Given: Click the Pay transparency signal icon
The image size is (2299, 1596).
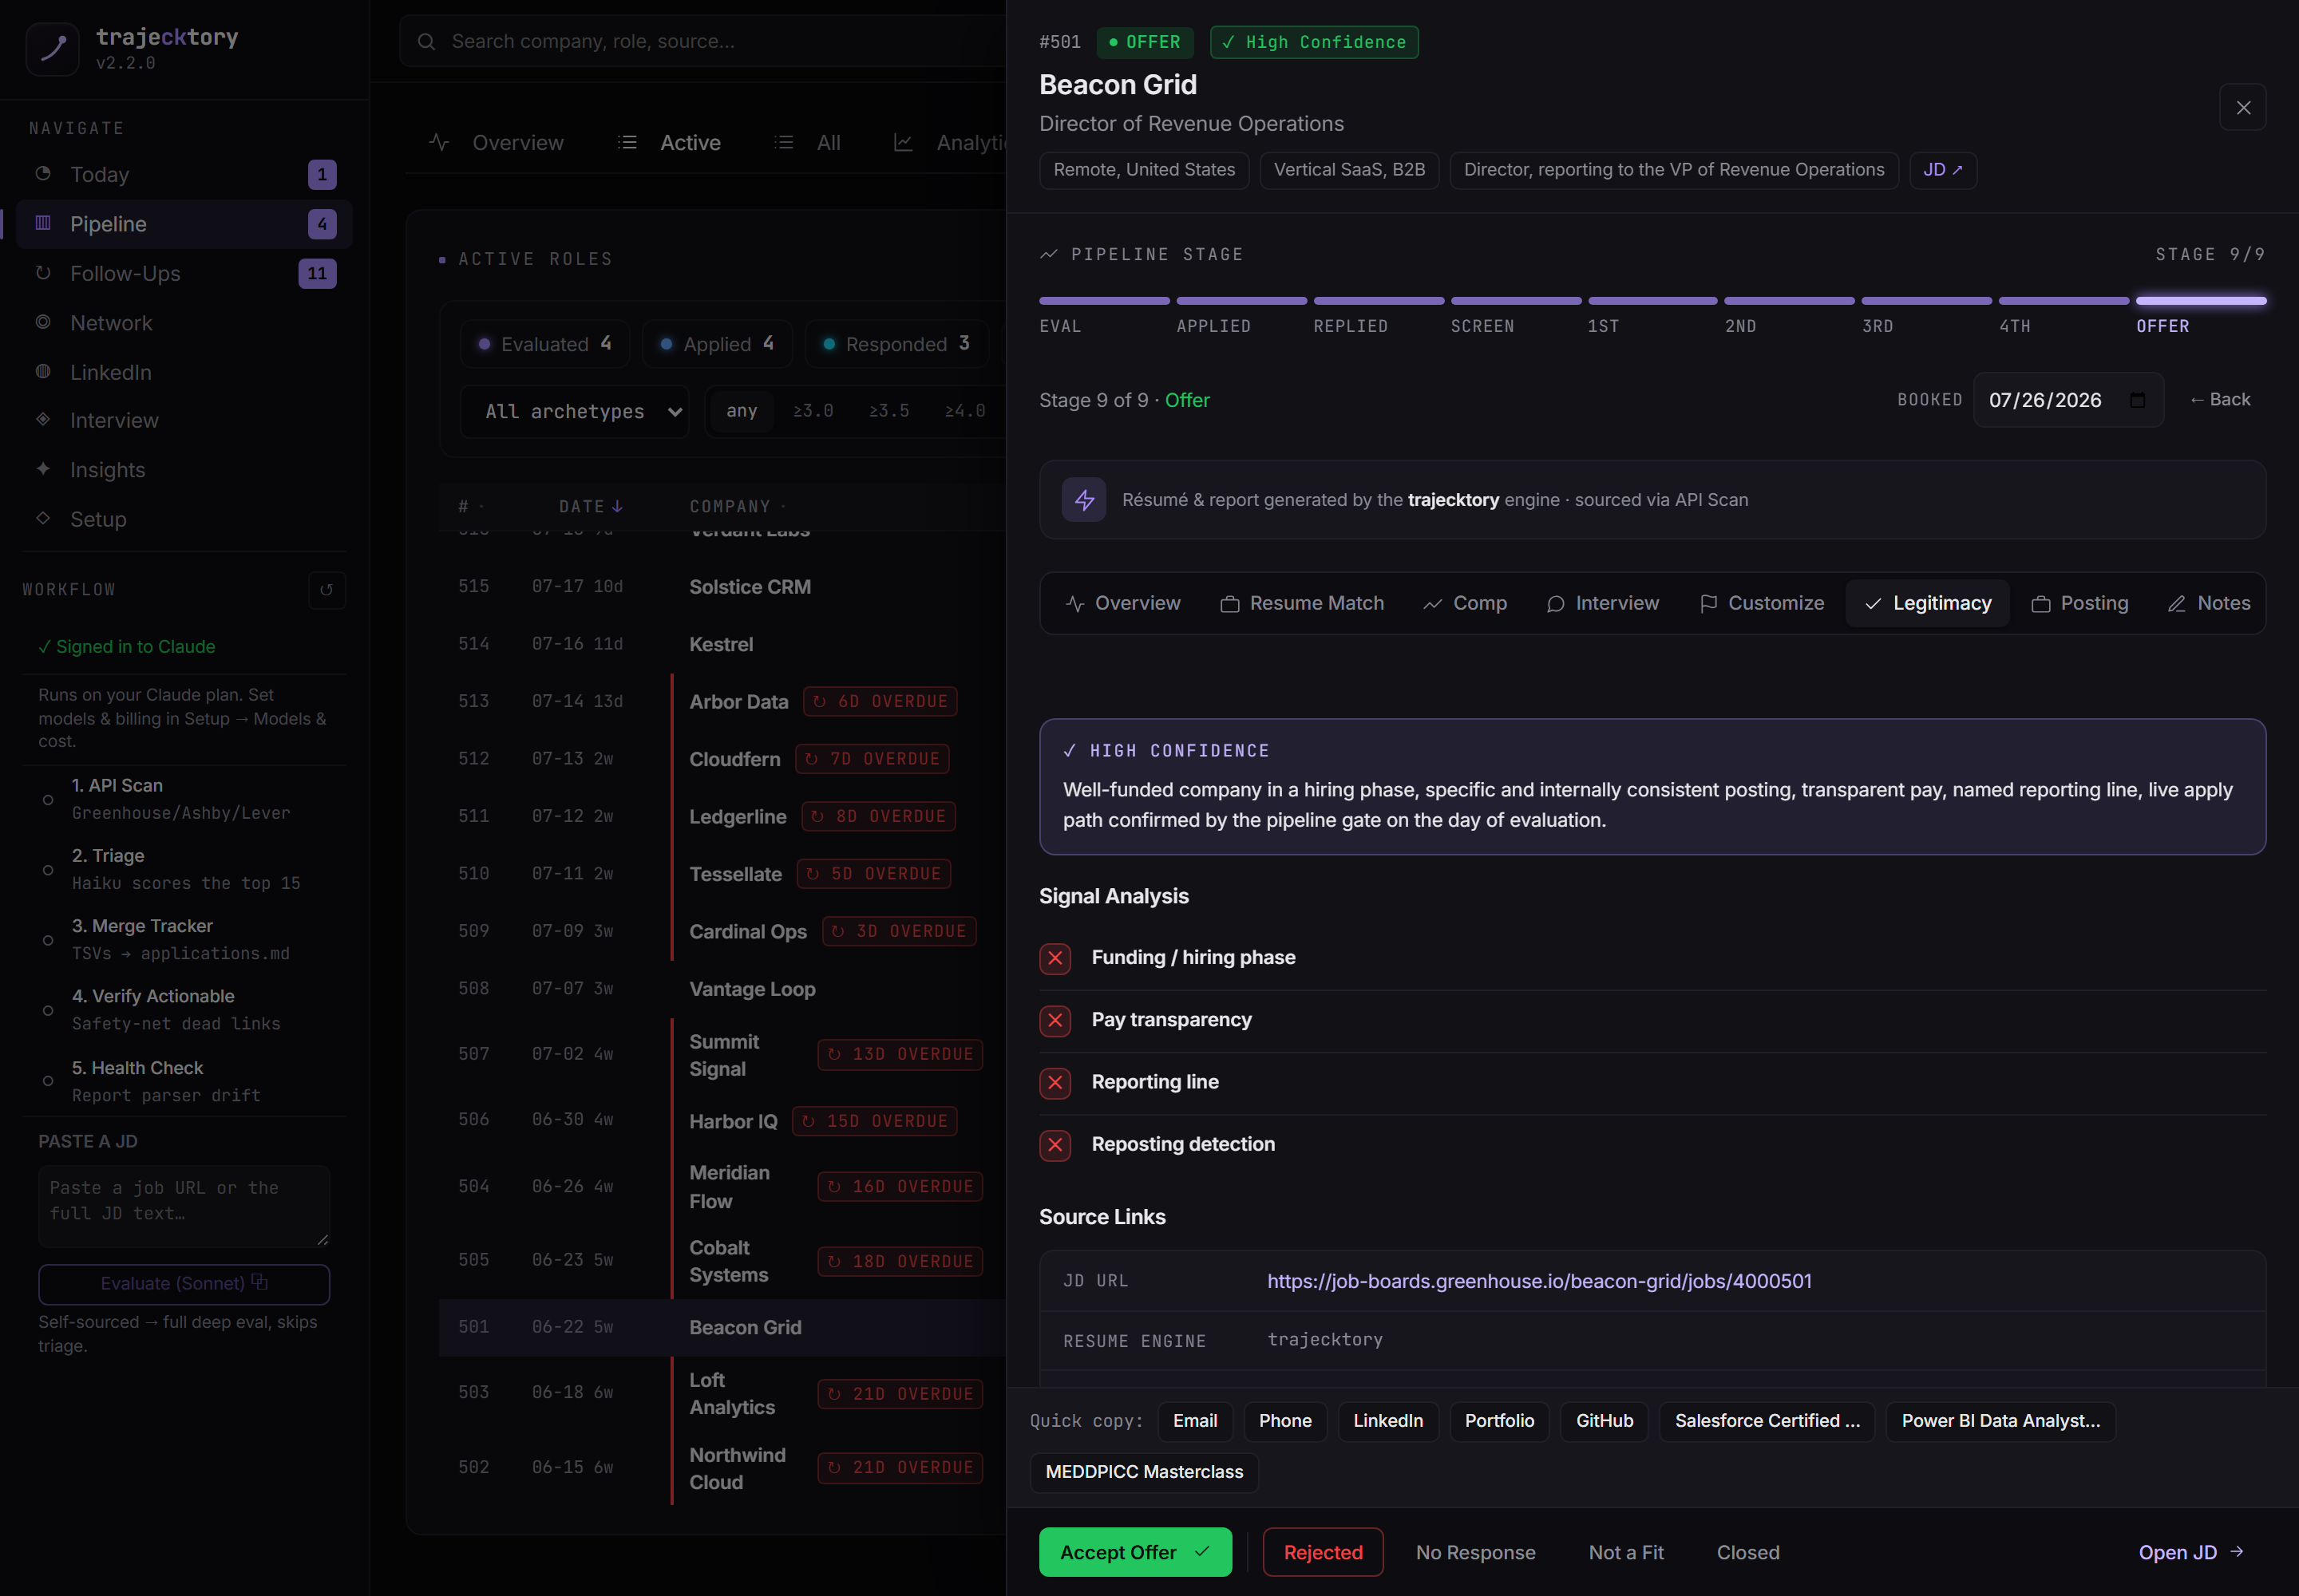Looking at the screenshot, I should point(1055,1020).
